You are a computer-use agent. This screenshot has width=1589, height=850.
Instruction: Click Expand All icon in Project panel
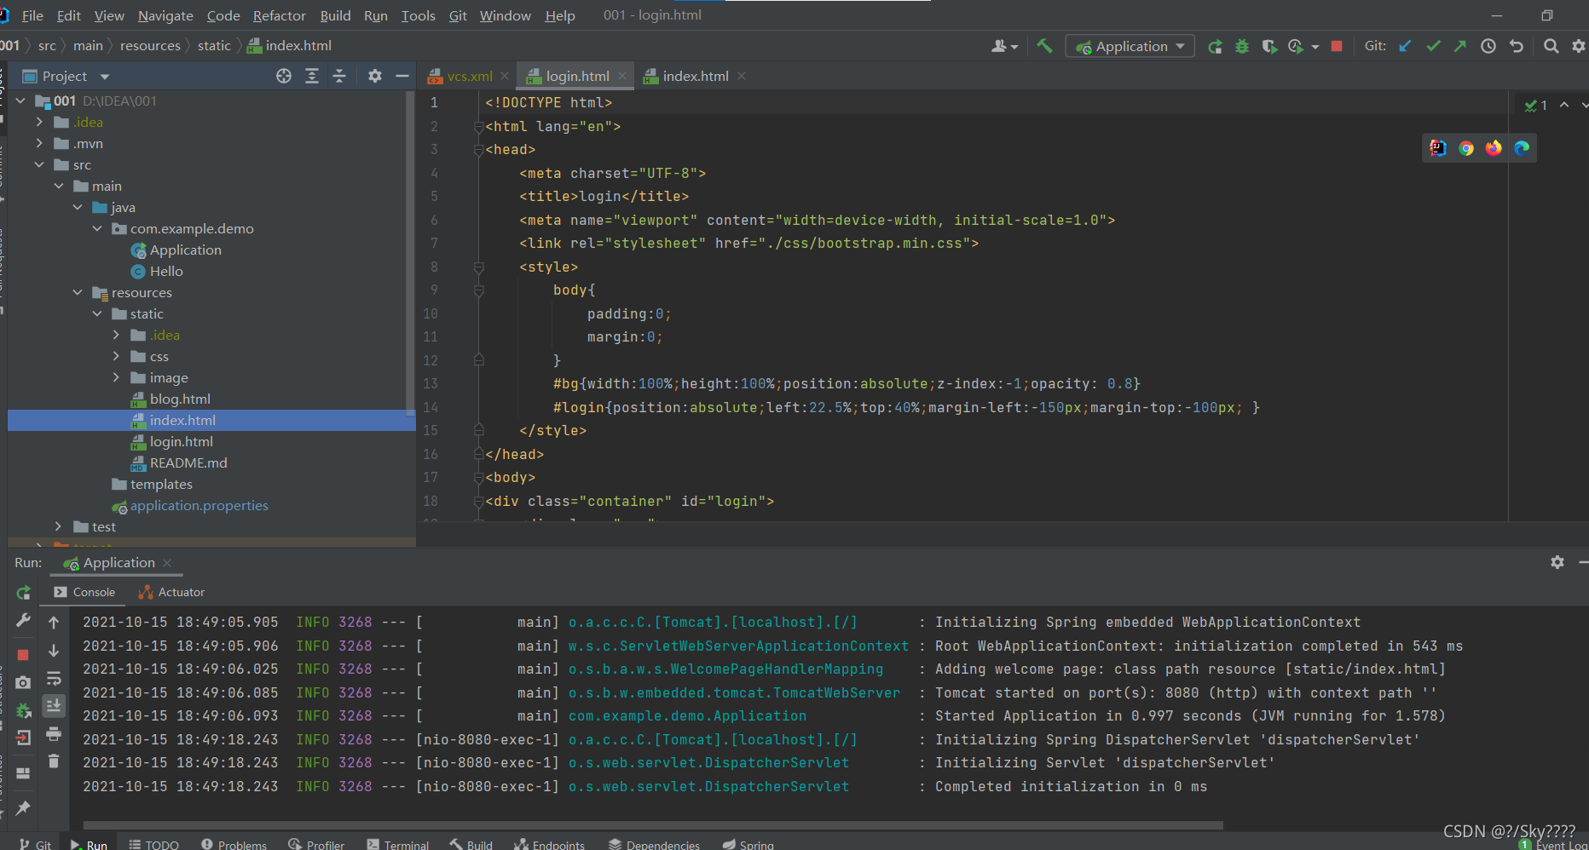(312, 76)
